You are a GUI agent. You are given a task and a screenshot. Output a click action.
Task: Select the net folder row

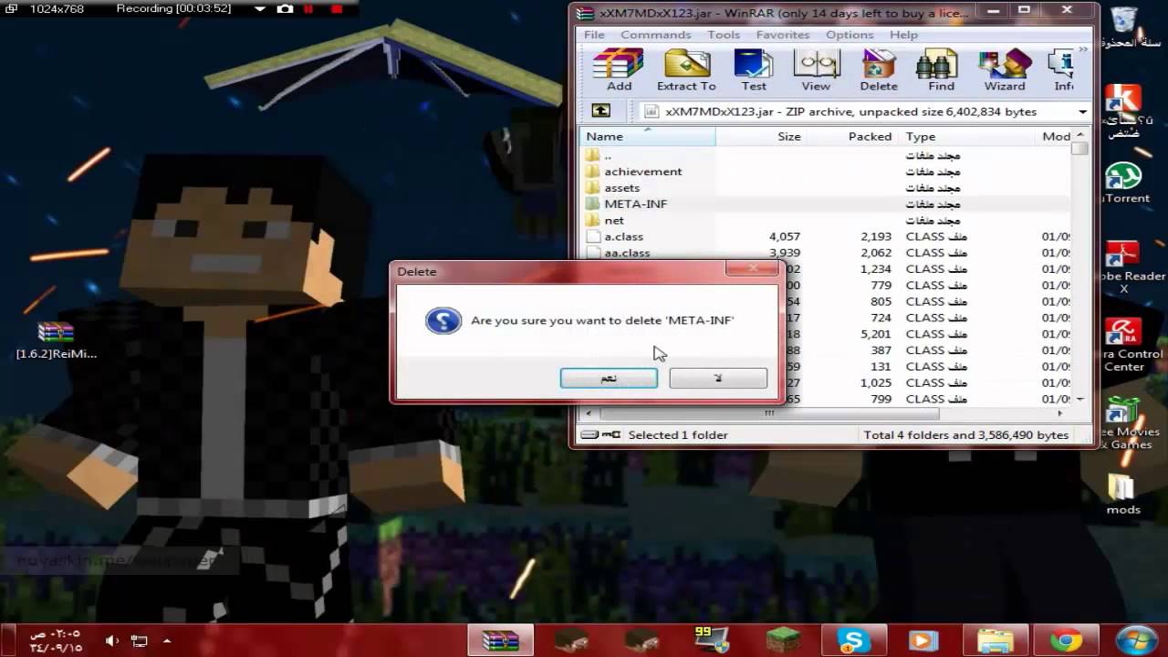(825, 220)
